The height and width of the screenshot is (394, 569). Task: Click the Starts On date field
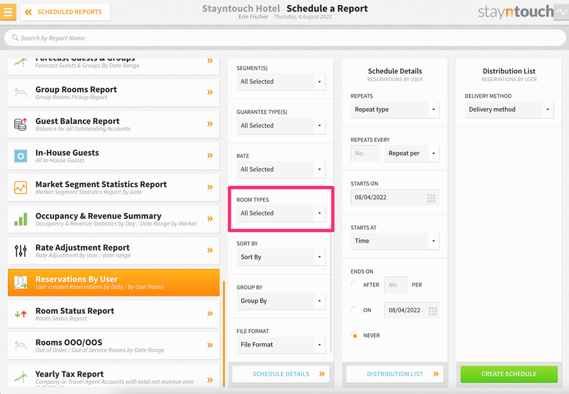(395, 198)
